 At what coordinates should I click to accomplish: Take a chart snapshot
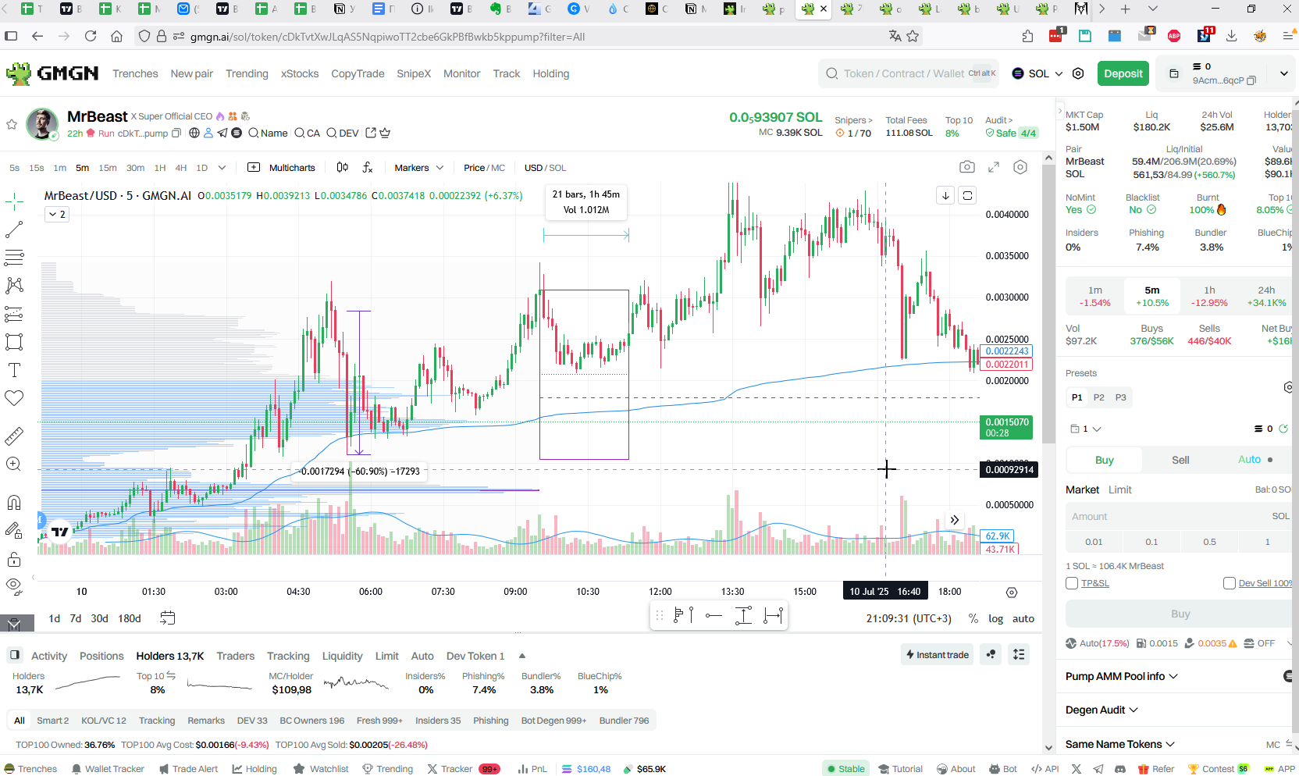point(967,167)
